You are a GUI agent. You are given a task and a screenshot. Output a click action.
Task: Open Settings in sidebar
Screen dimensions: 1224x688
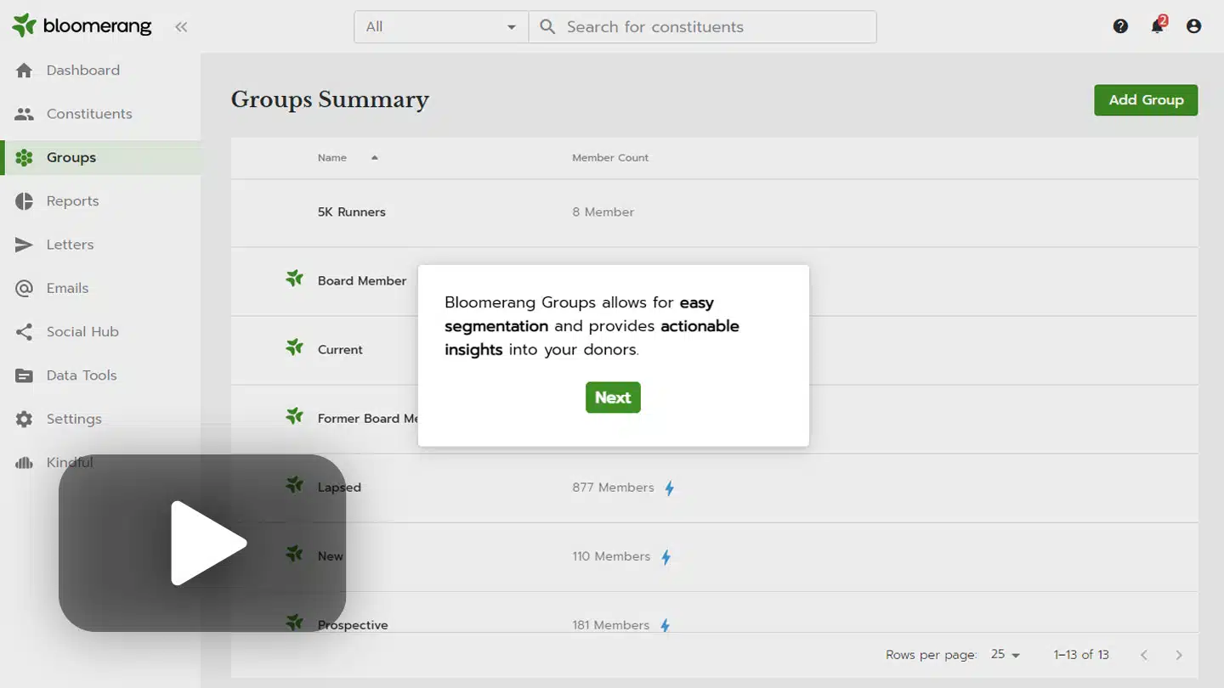click(74, 420)
